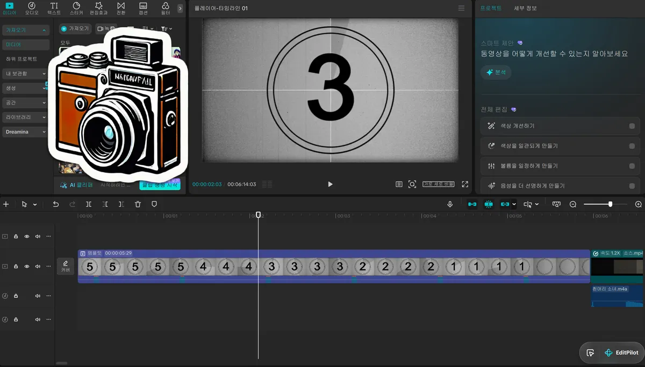Toggle the main track magnet
The image size is (645, 367).
pos(472,204)
